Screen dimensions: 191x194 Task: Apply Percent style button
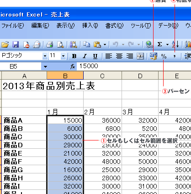[164, 56]
